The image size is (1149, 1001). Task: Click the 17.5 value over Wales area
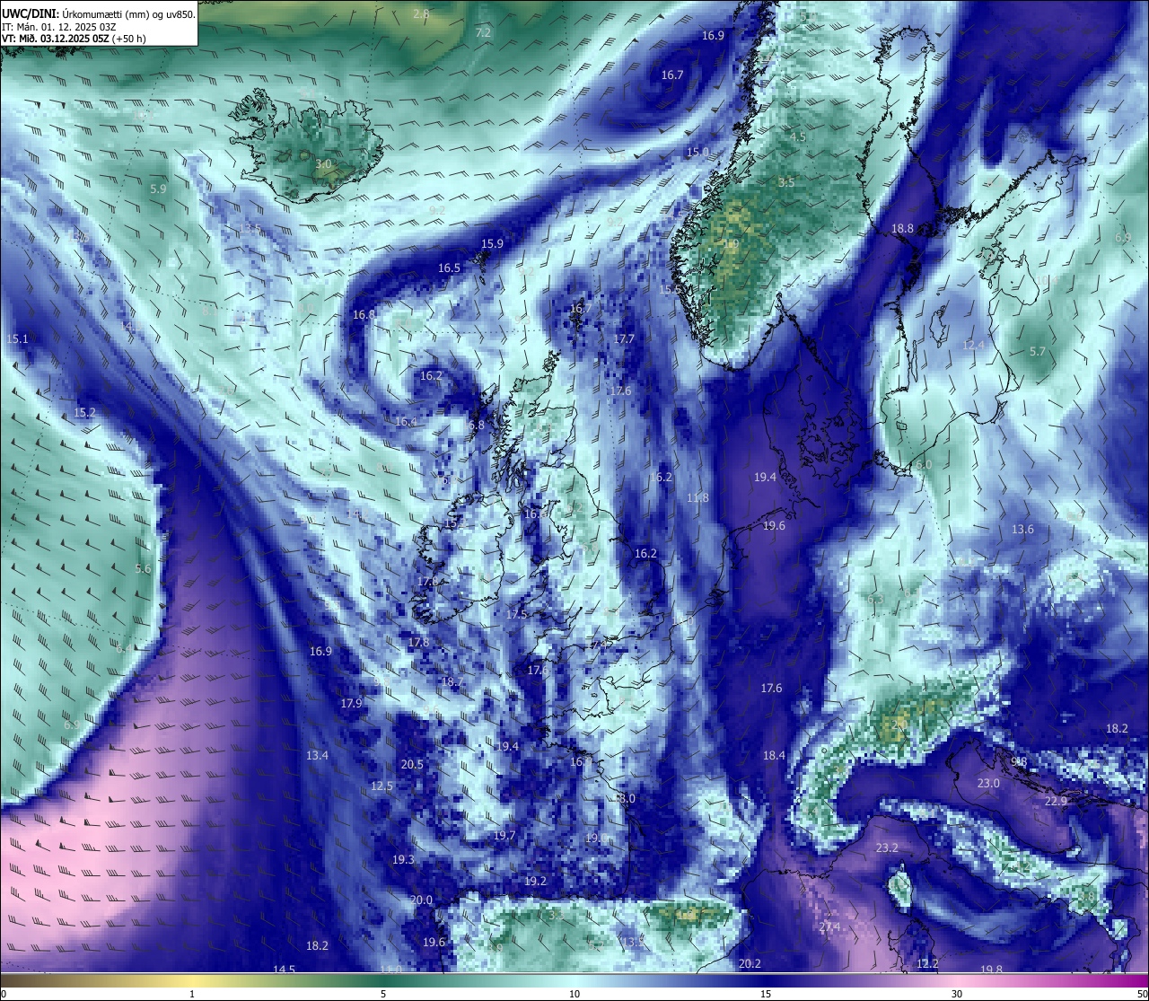pyautogui.click(x=516, y=615)
